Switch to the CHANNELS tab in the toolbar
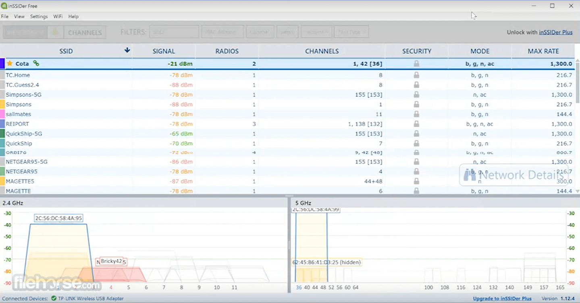This screenshot has width=580, height=303. [85, 32]
